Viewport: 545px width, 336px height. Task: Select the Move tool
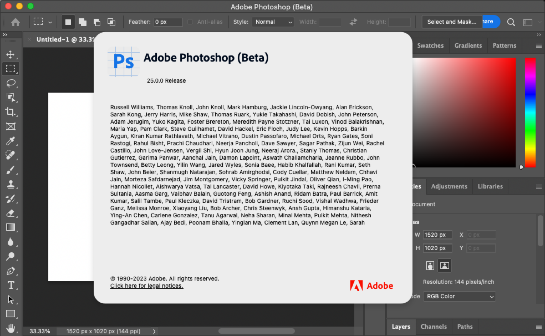[x=11, y=54]
